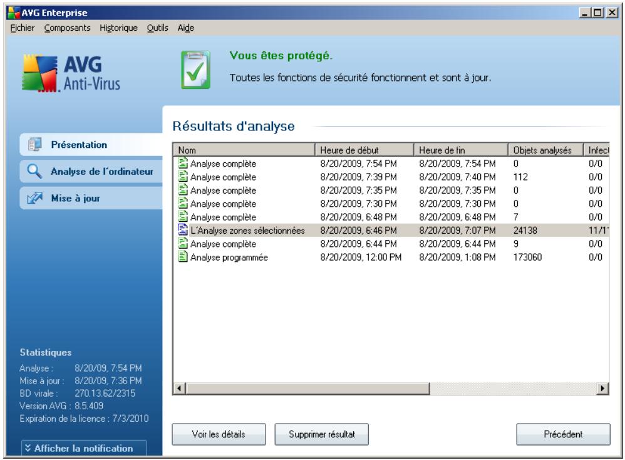This screenshot has width=625, height=460.
Task: Select Analyse complète started 7:39 PM
Action: pyautogui.click(x=391, y=177)
